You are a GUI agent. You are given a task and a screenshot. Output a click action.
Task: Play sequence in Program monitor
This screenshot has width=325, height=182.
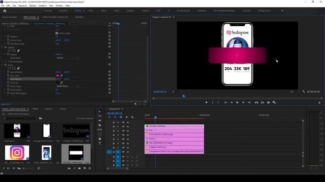[x=237, y=102]
